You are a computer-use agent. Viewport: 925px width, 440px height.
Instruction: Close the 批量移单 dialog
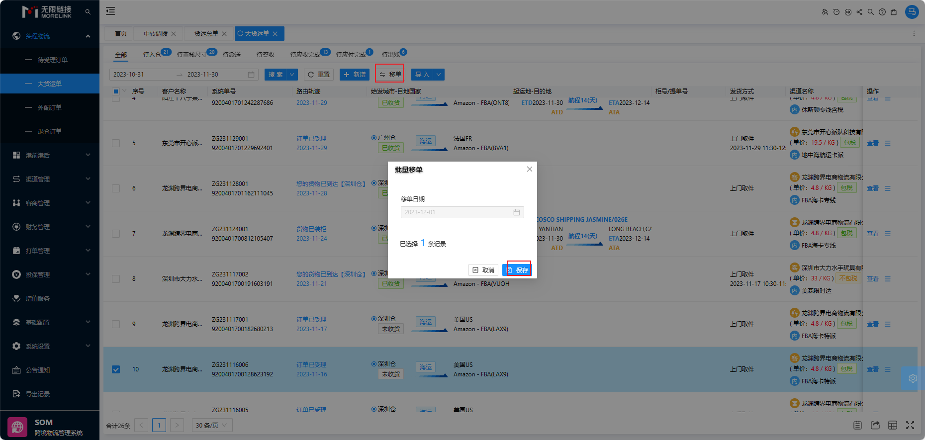530,169
